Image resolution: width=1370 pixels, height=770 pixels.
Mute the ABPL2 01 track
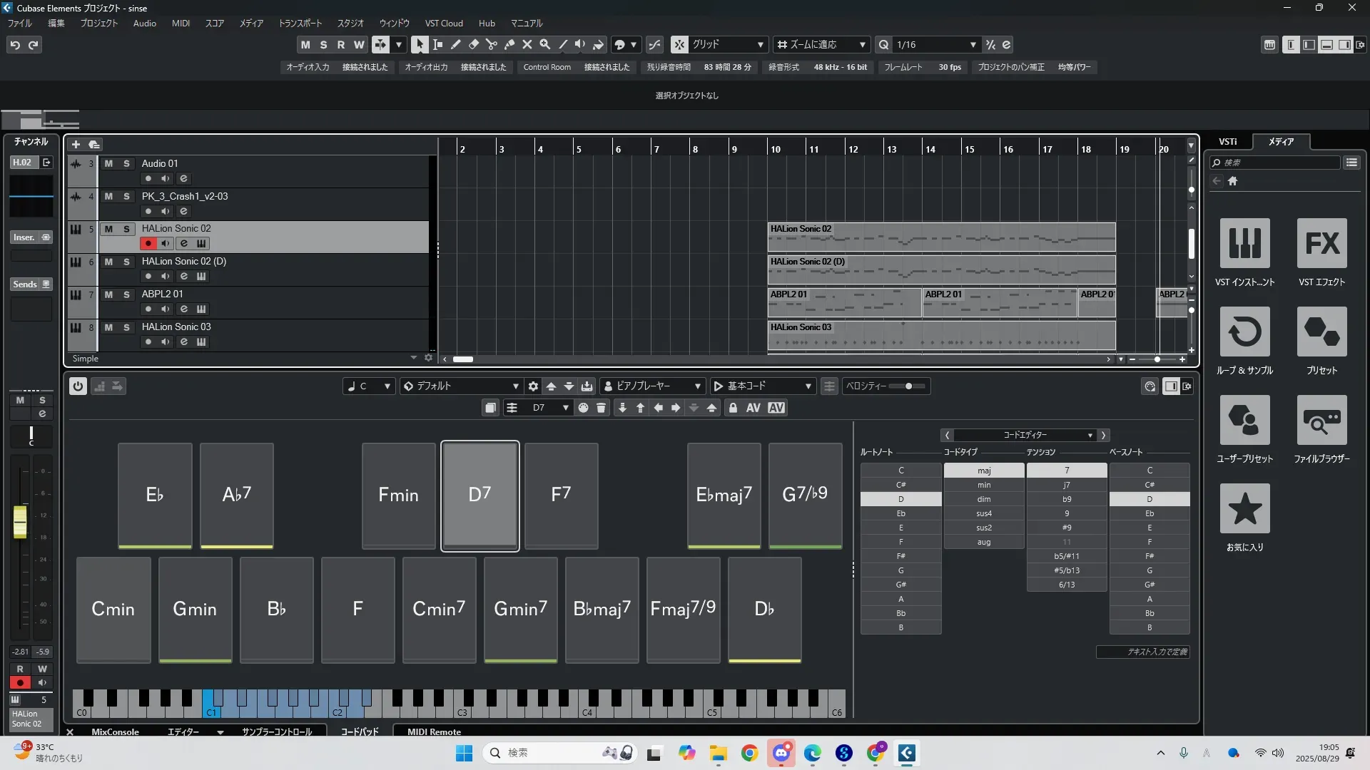pyautogui.click(x=108, y=294)
